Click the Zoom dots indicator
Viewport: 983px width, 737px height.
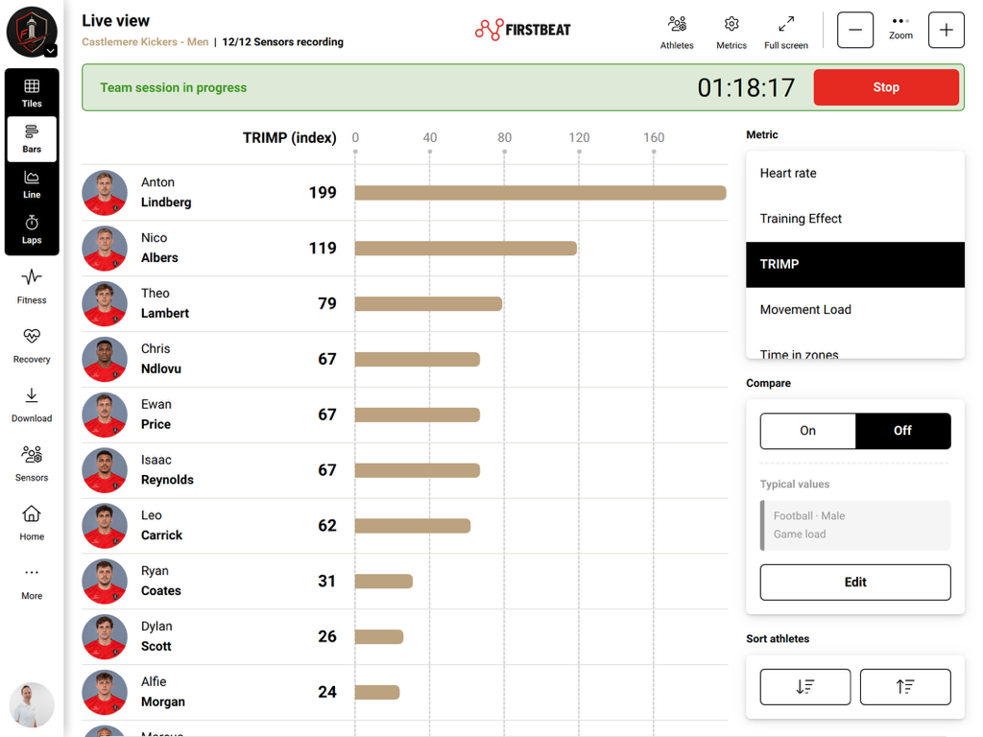(x=900, y=21)
